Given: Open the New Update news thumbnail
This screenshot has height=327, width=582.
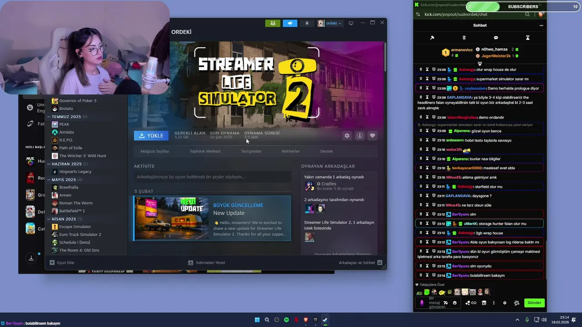Looking at the screenshot, I should (171, 218).
